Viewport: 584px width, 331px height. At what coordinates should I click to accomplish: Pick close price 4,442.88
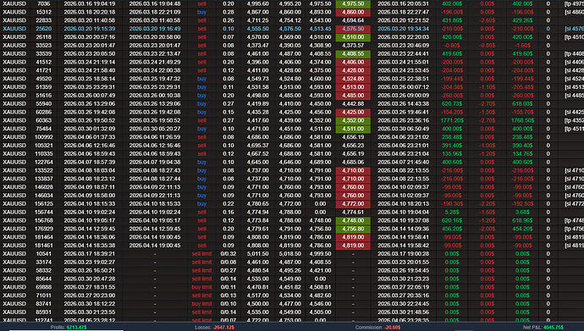353,104
